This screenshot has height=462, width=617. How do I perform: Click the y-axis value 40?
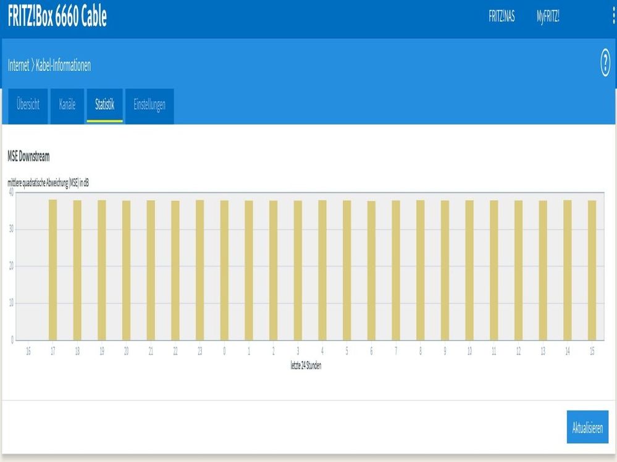point(11,192)
